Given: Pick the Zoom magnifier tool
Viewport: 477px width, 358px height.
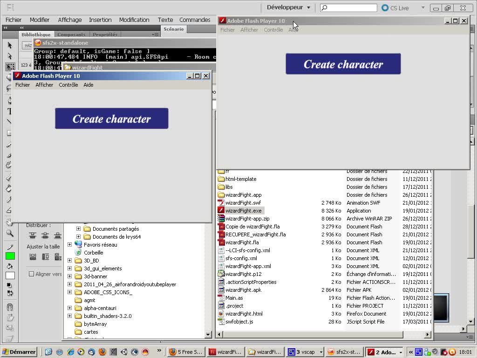Looking at the screenshot, I should click(x=10, y=233).
